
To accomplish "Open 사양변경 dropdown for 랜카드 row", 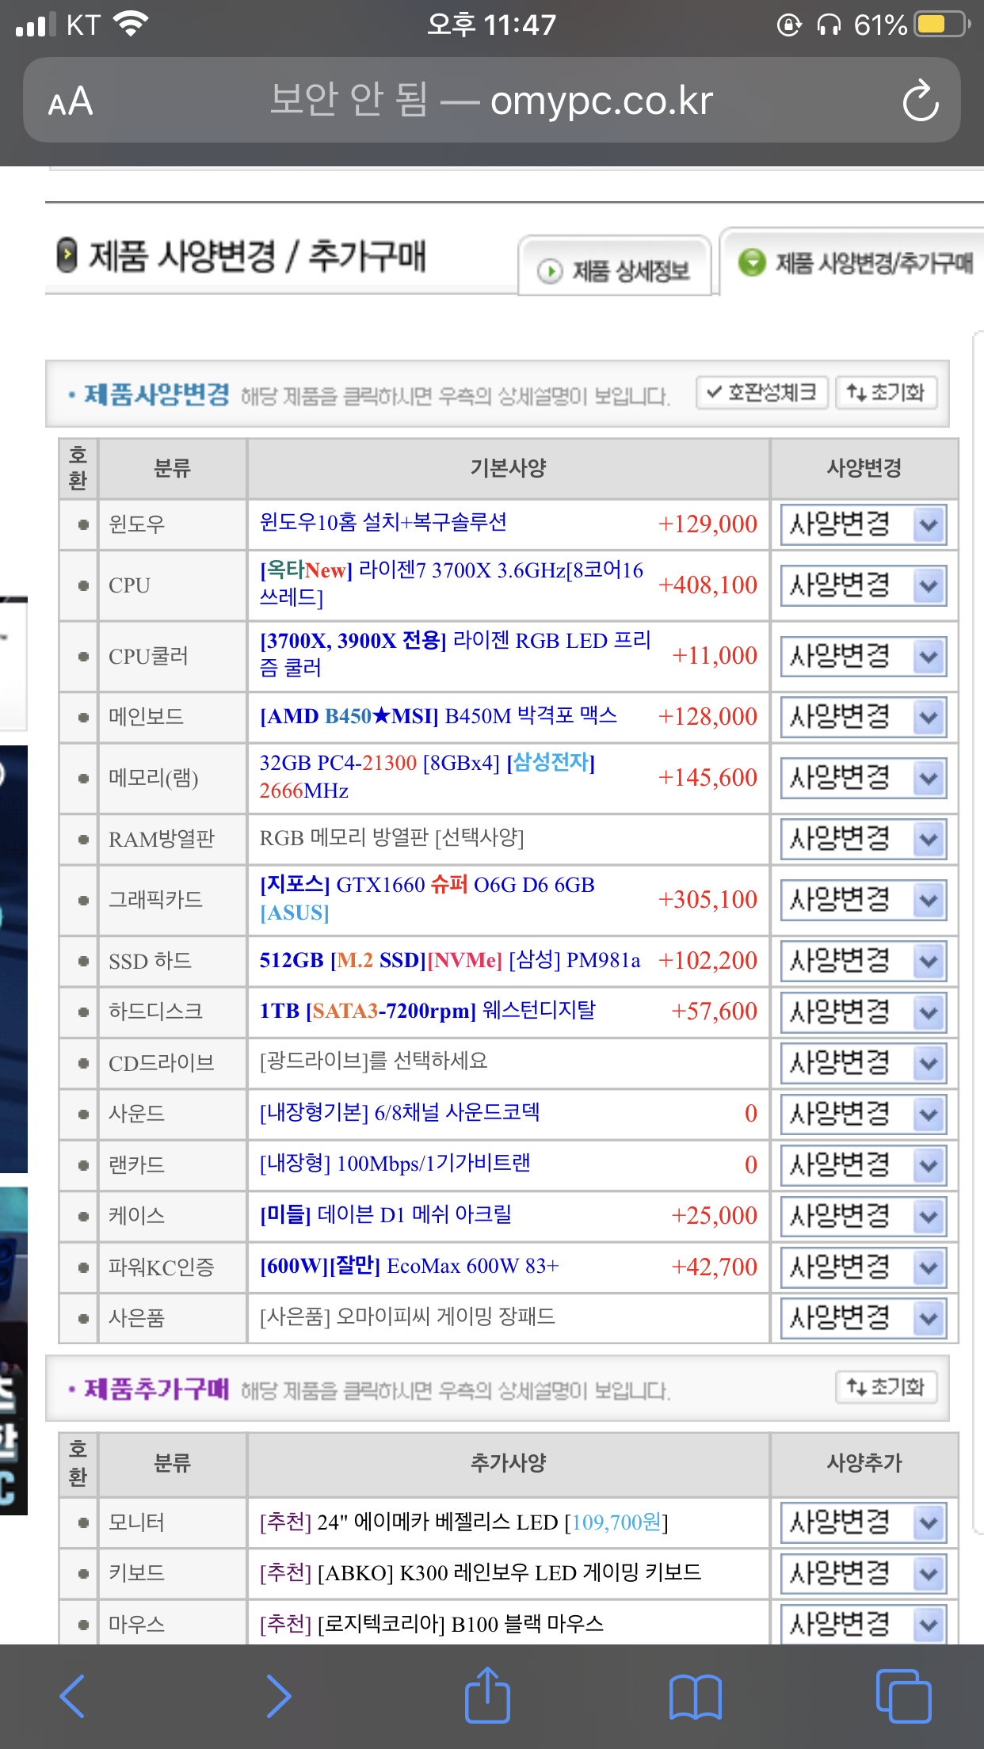I will coord(864,1165).
